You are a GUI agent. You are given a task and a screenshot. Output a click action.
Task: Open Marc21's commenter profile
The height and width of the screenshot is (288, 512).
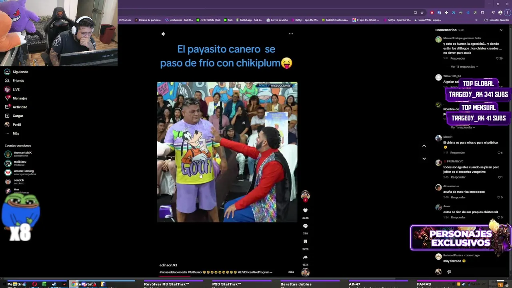(x=448, y=137)
